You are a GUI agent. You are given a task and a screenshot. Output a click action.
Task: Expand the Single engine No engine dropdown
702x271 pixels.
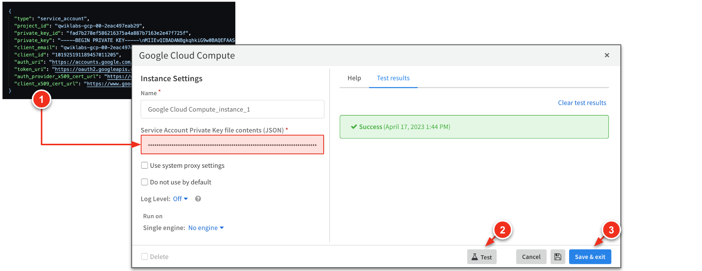click(x=206, y=228)
